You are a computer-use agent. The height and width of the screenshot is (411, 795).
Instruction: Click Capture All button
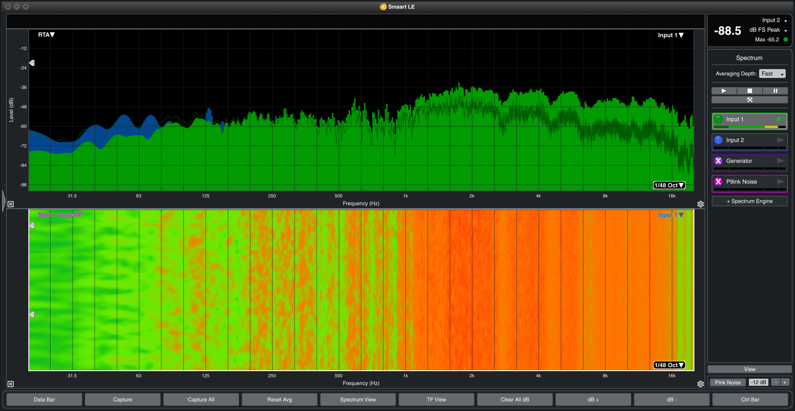point(201,399)
